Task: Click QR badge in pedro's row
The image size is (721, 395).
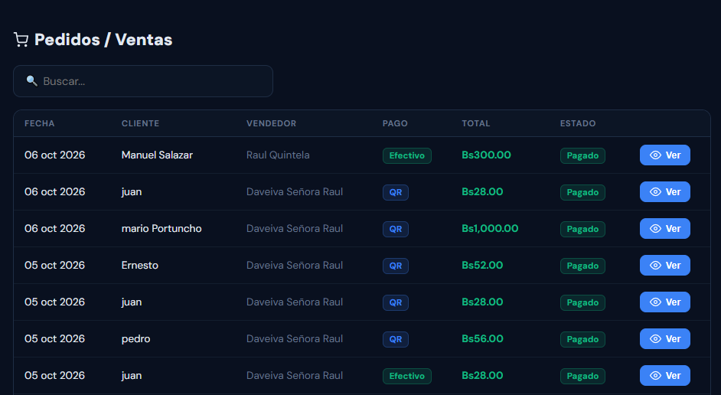Action: click(396, 339)
